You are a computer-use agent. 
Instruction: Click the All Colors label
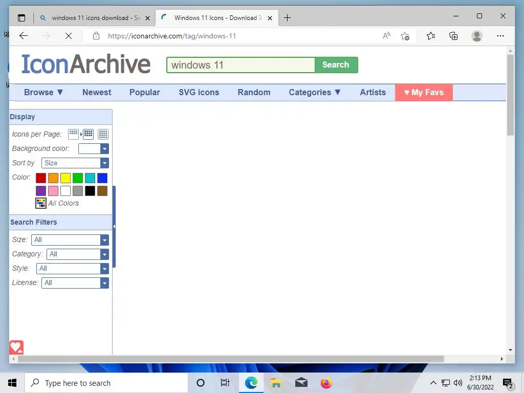(x=63, y=203)
